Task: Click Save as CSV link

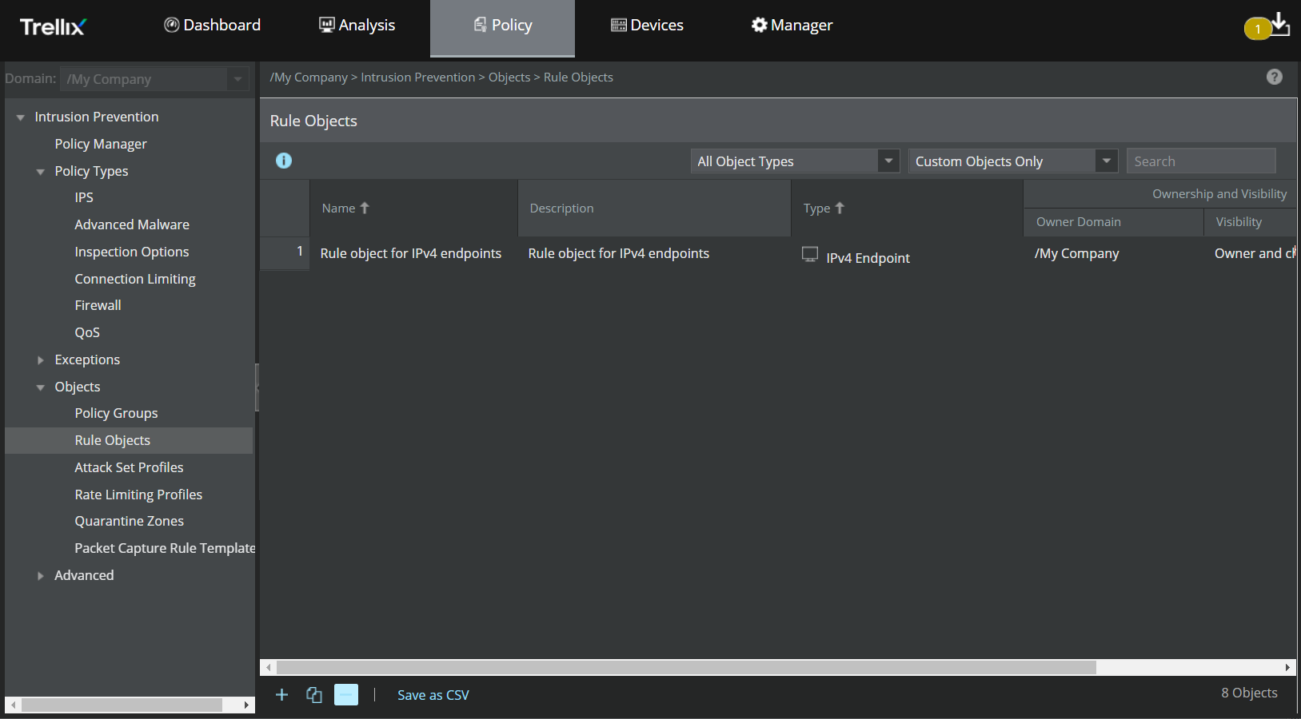Action: pos(433,695)
